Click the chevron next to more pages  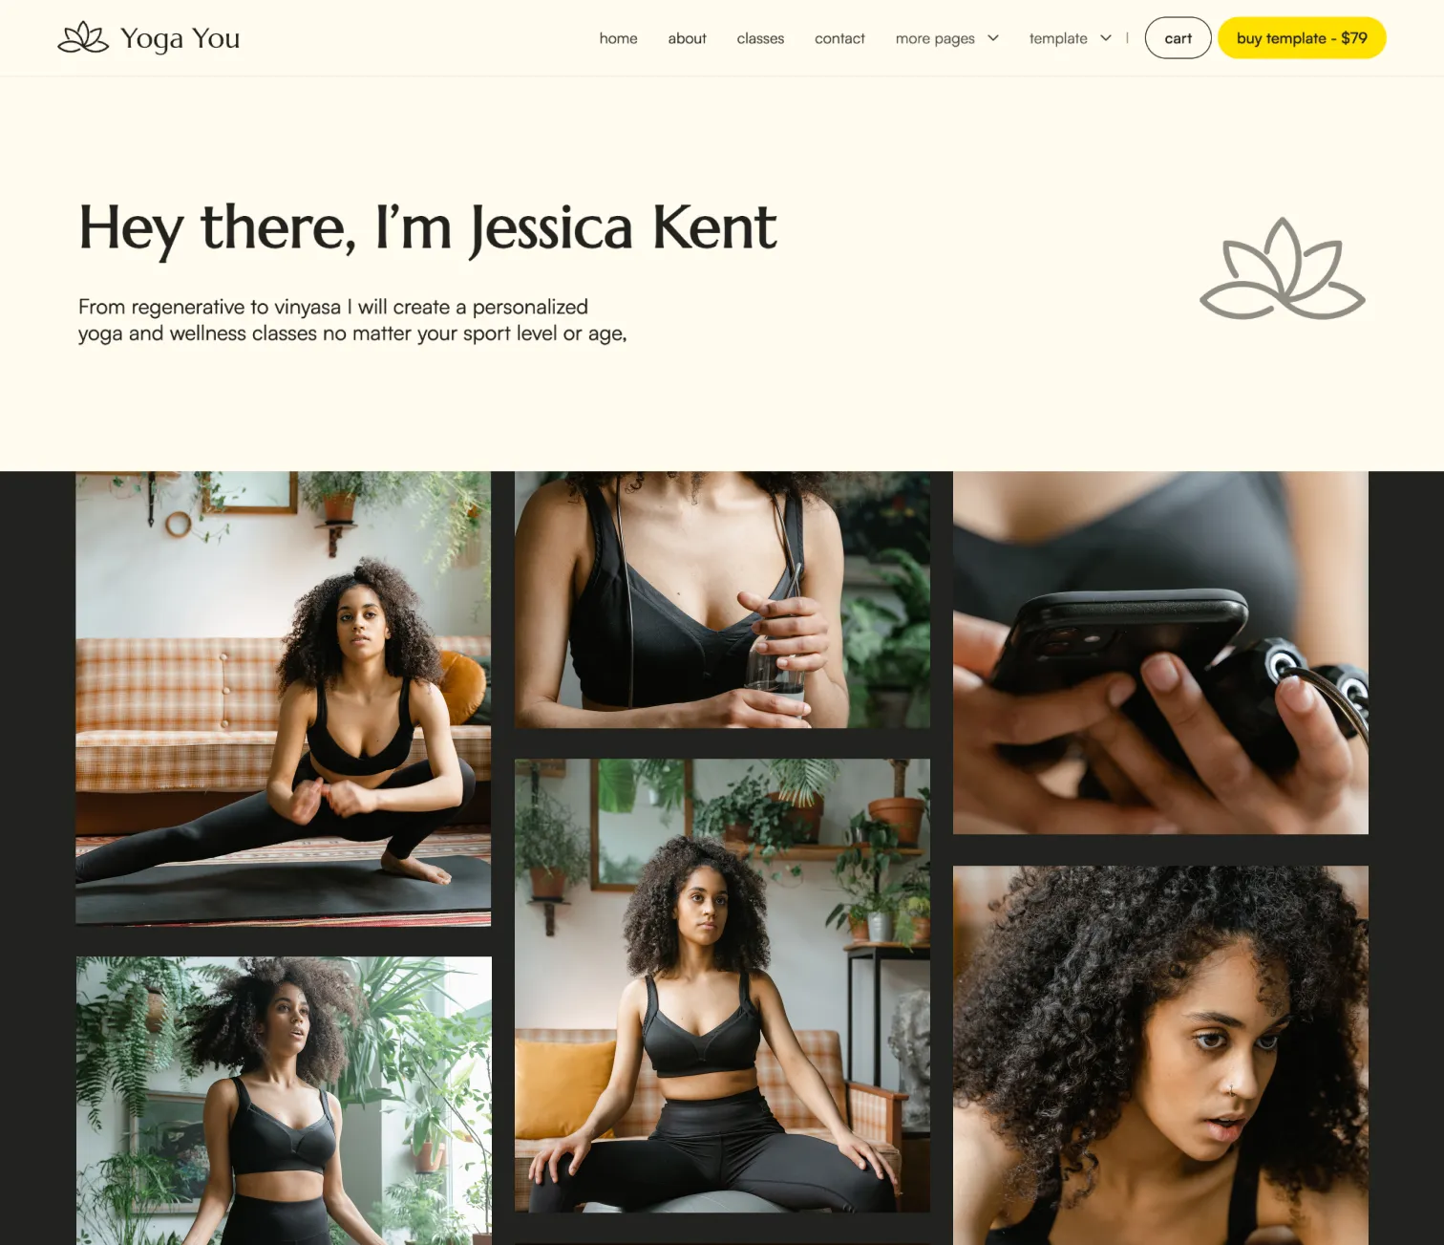(993, 38)
